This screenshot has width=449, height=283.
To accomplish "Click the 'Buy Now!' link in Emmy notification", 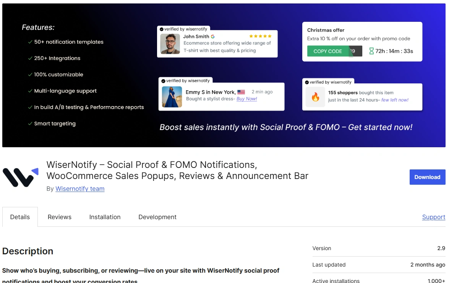I will tap(246, 99).
